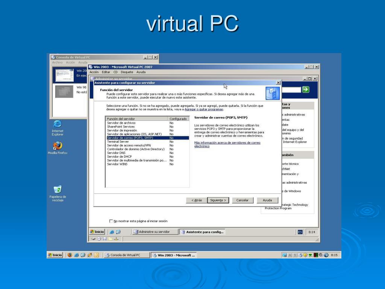Viewport: 385px width, 289px height.
Task: Click the CD drive icon in Virtual PC status bar
Action: coord(99,239)
